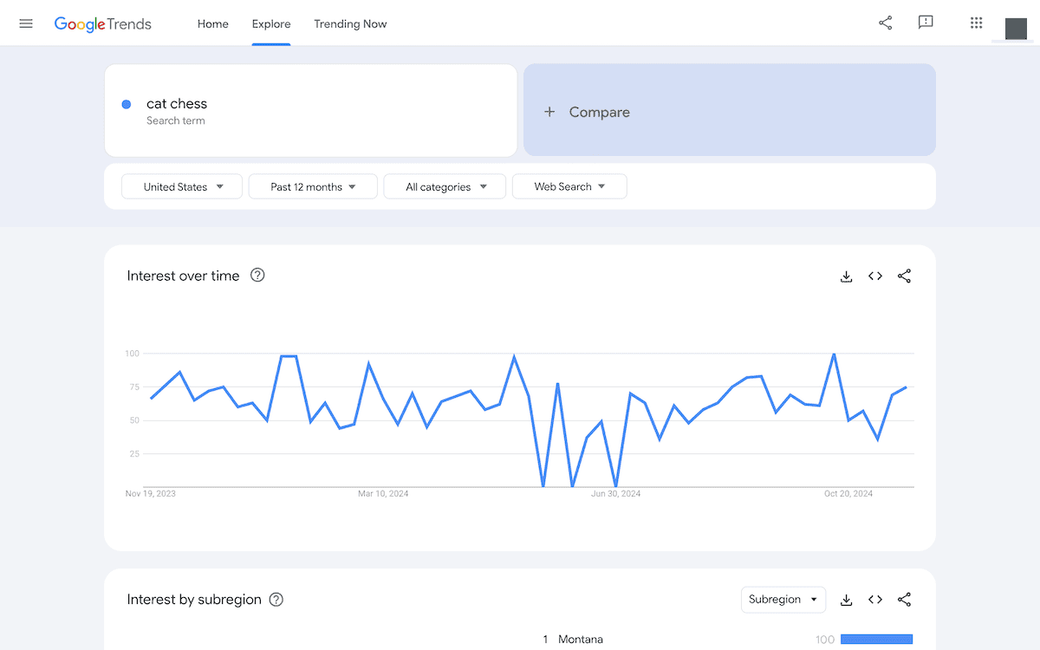1040x650 pixels.
Task: Open help for Interest by subregion
Action: [276, 600]
